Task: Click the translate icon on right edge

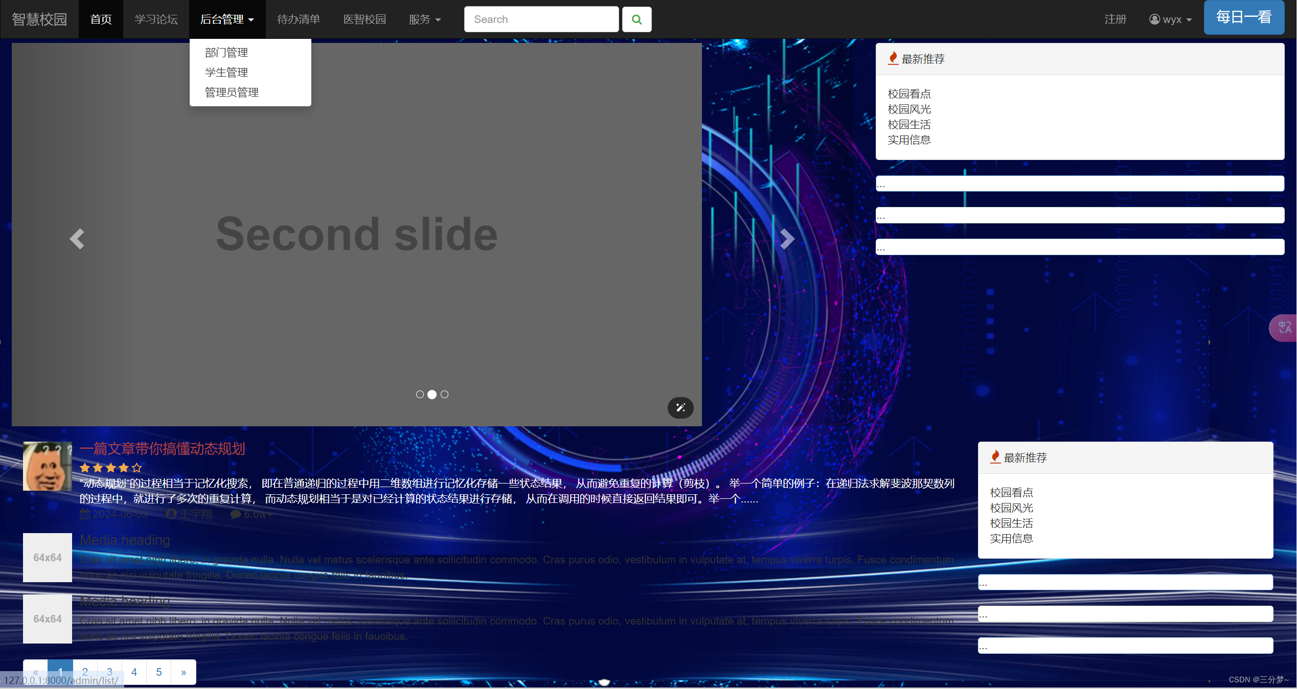Action: coord(1285,327)
